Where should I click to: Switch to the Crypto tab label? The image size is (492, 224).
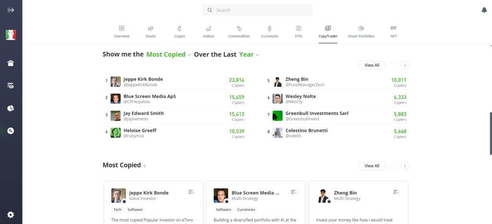[180, 36]
